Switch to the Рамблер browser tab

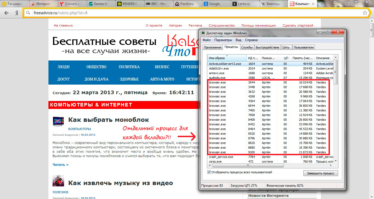point(187,4)
